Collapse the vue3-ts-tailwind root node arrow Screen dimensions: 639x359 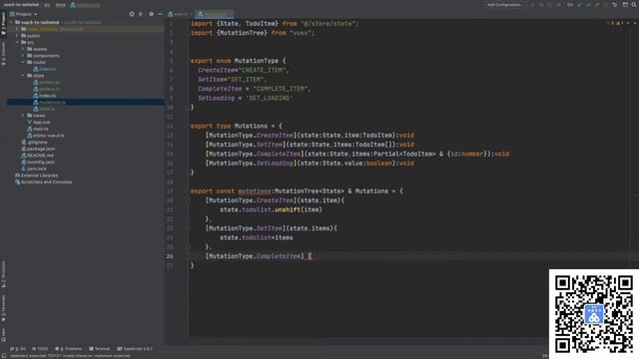point(11,22)
